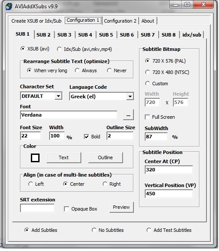Select rearrange 'Never' option
The image size is (219, 251).
[117, 70]
